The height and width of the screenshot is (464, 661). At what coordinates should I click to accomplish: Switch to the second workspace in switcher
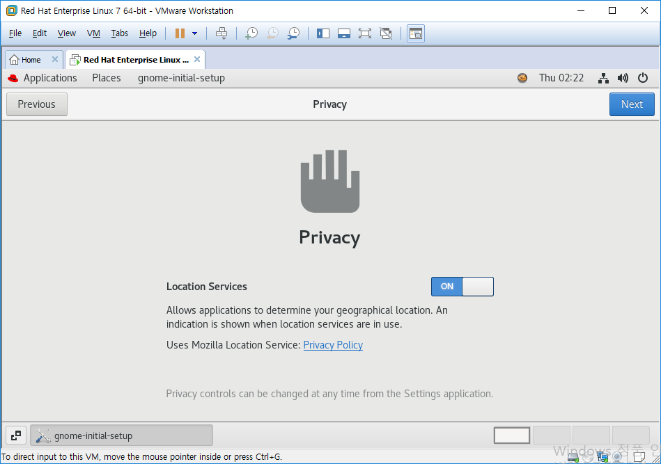pos(552,435)
